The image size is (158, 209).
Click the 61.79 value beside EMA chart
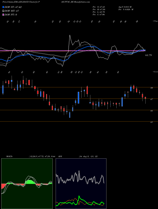pos(149,55)
